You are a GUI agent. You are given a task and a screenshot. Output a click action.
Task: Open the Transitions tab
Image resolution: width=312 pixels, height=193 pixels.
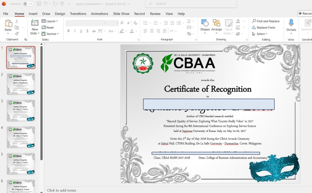78,14
